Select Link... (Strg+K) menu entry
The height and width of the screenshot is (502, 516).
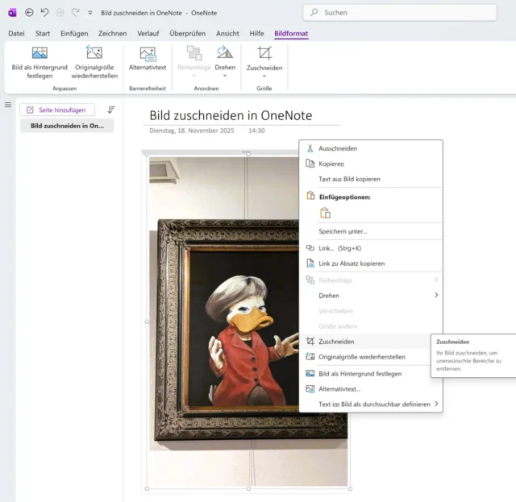[x=371, y=248]
